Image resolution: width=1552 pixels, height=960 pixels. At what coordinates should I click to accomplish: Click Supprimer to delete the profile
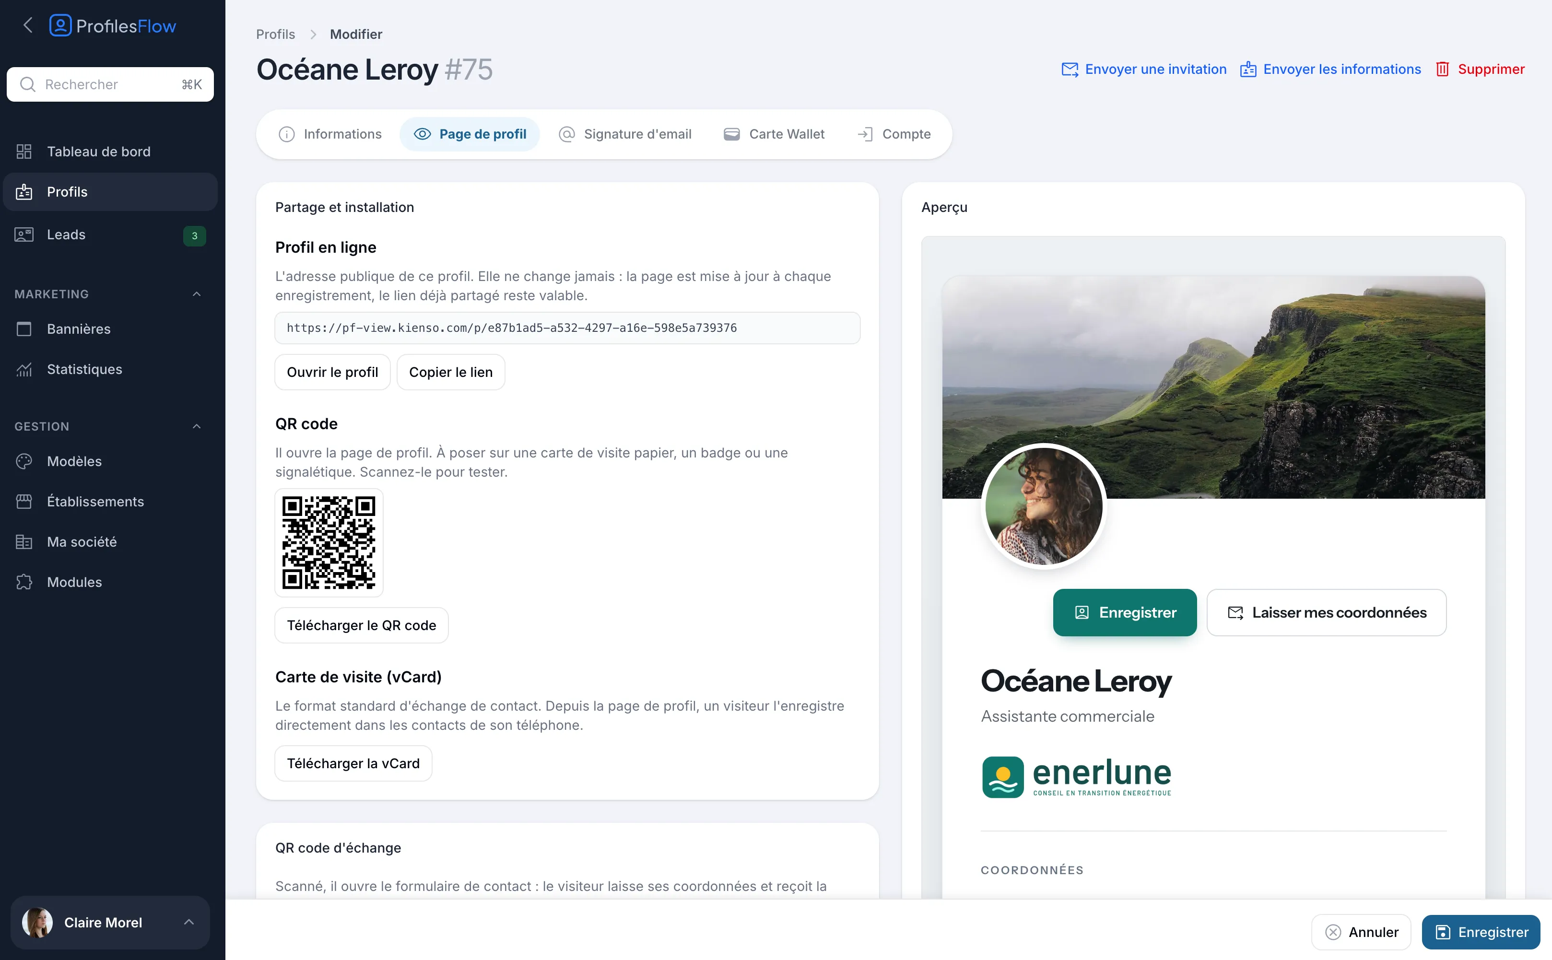[x=1480, y=69]
